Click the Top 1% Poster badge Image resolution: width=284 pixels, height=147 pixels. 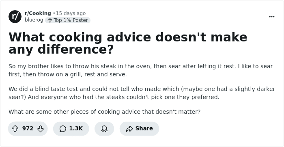(68, 20)
